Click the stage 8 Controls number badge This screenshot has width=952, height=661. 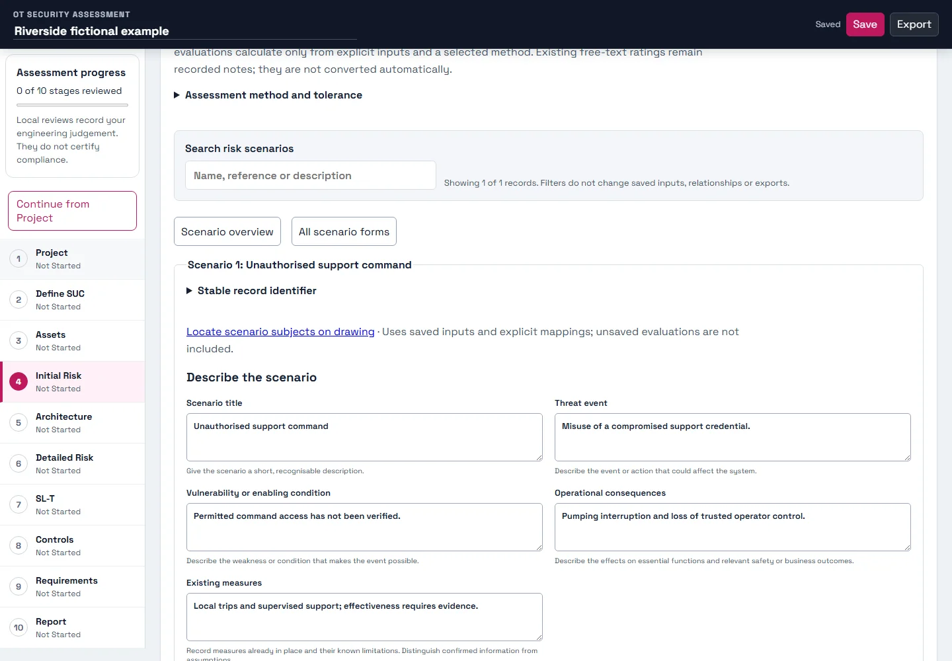[19, 546]
